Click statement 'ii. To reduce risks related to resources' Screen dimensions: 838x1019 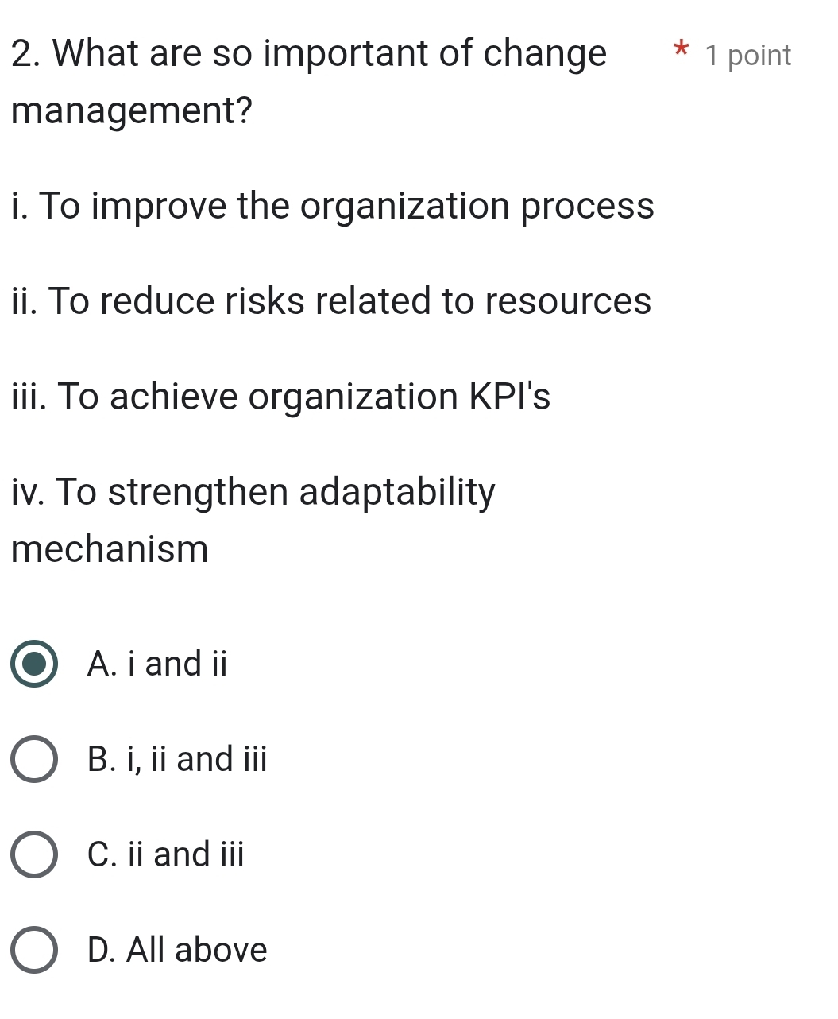[331, 301]
